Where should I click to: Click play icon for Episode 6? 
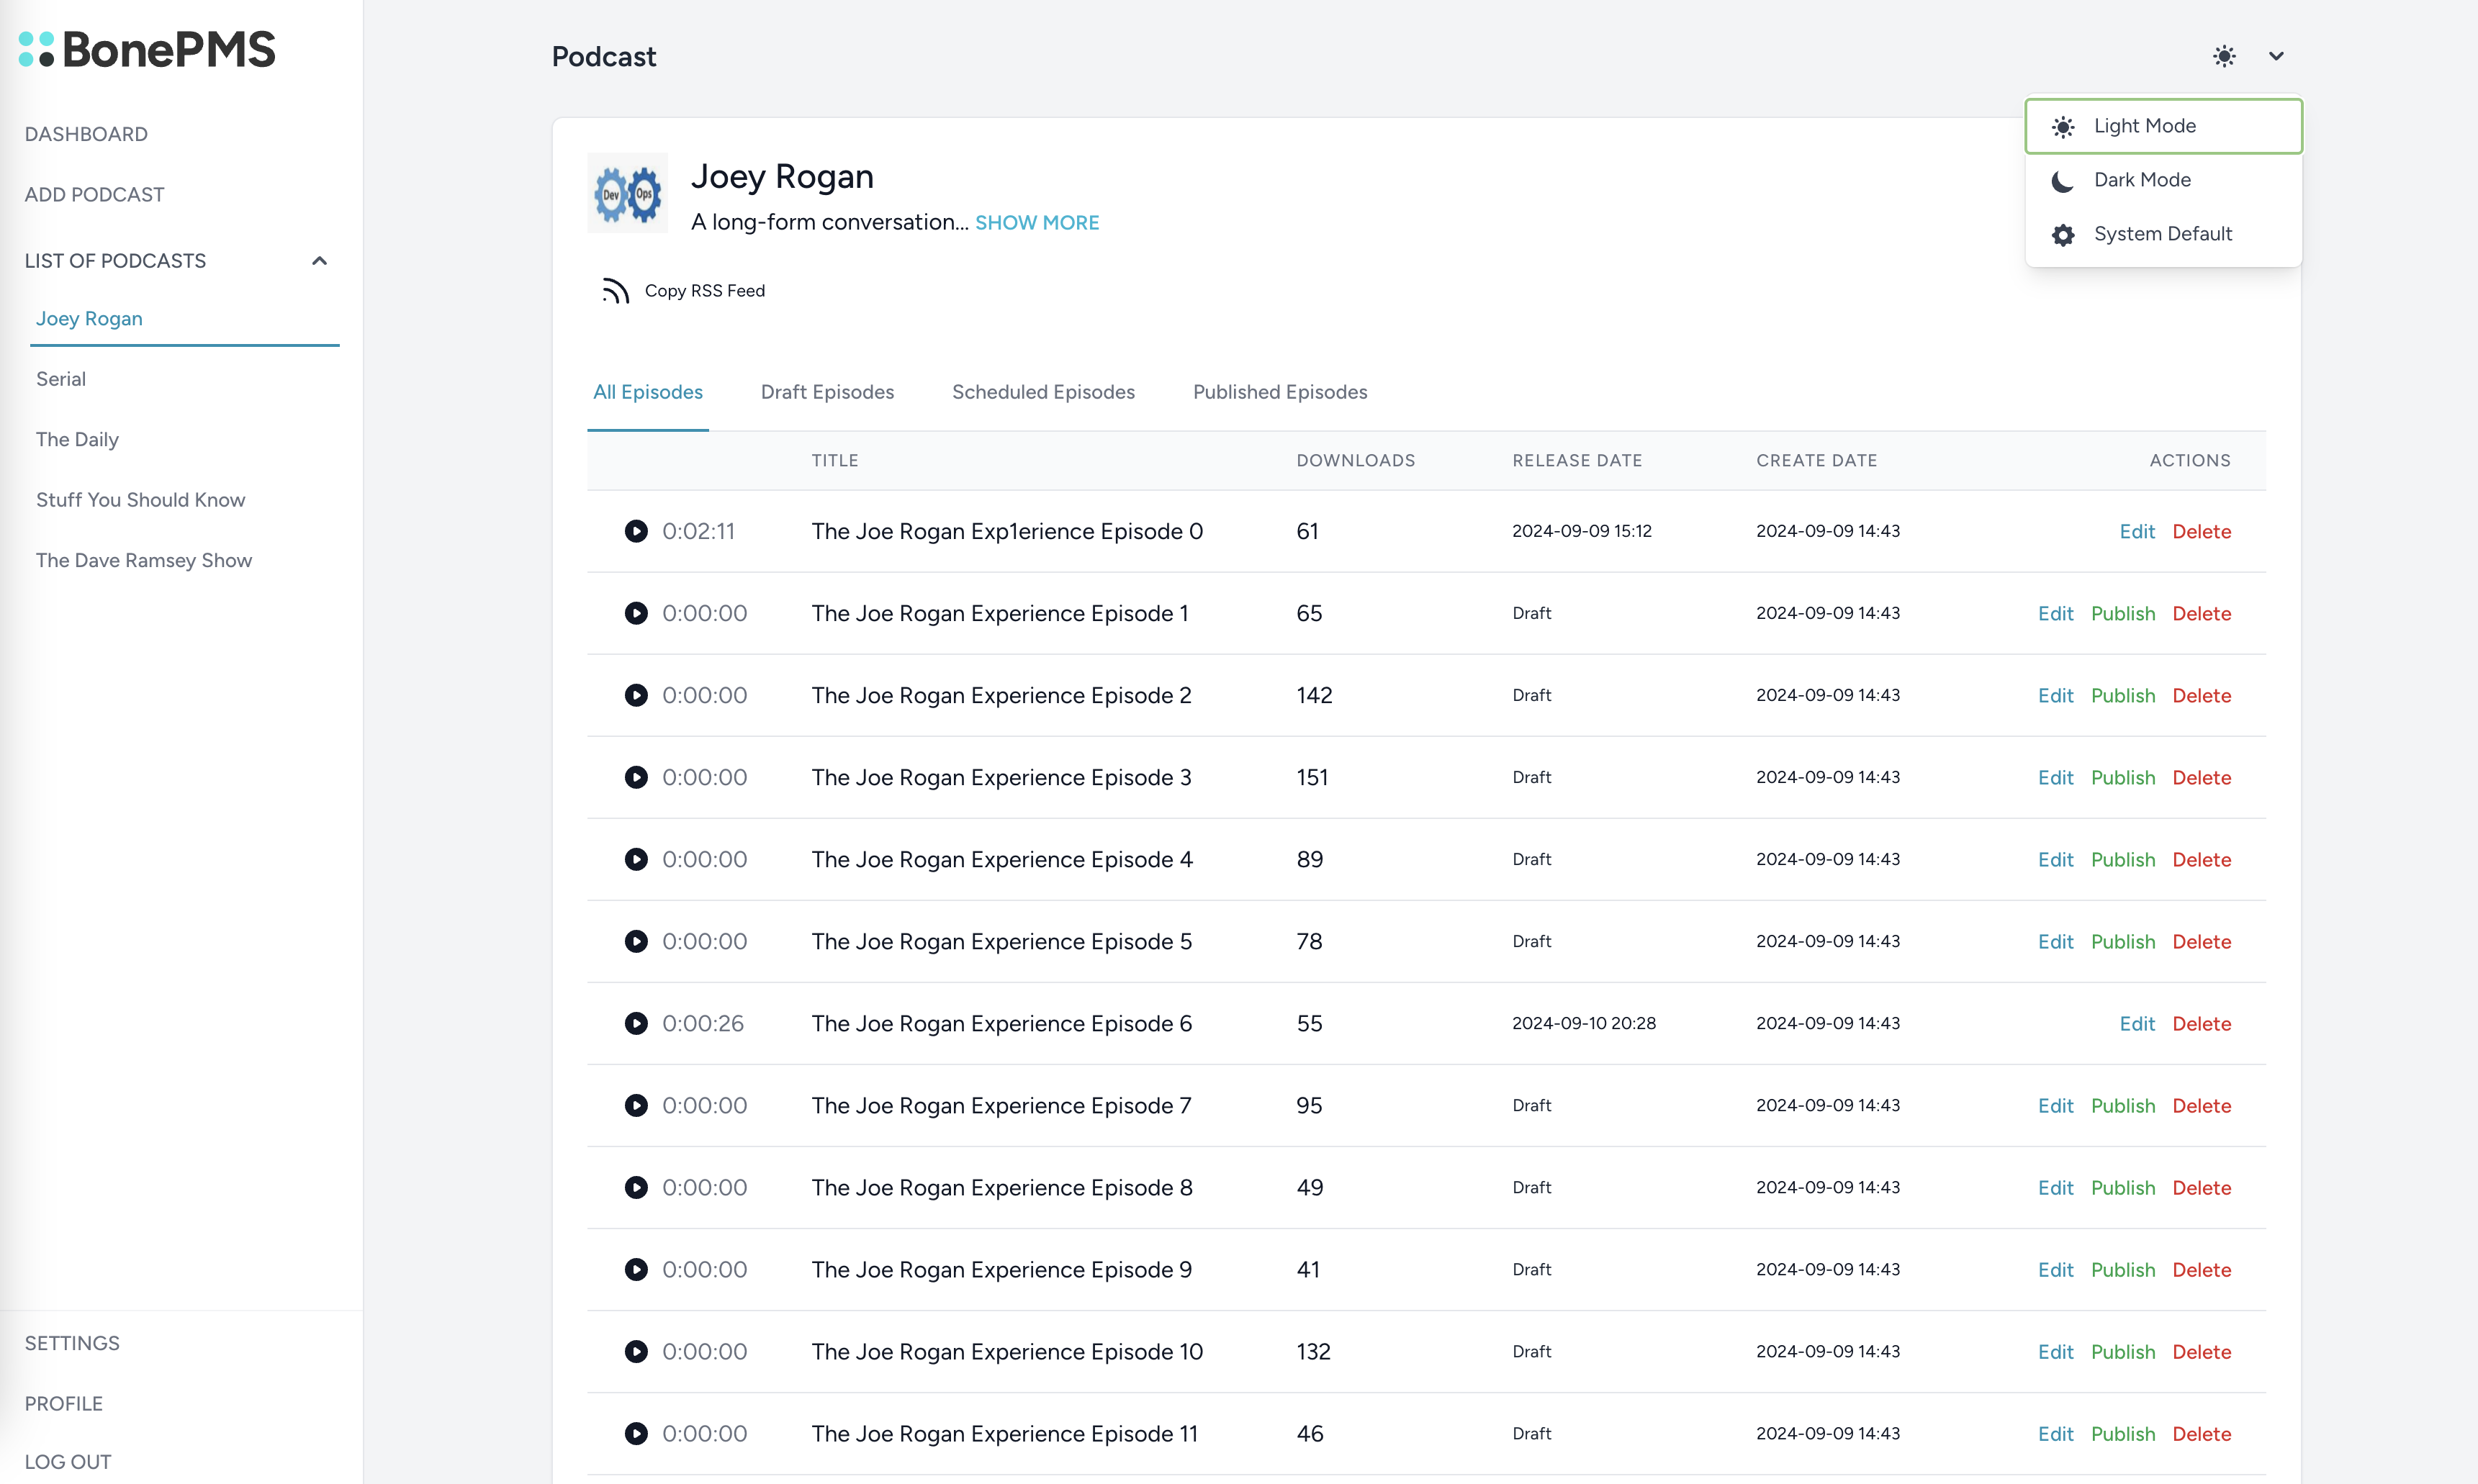[x=636, y=1023]
